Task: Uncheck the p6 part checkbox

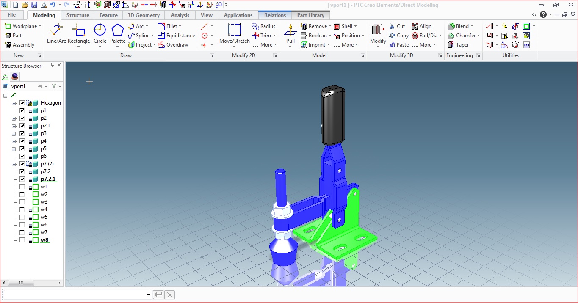Action: pos(22,156)
